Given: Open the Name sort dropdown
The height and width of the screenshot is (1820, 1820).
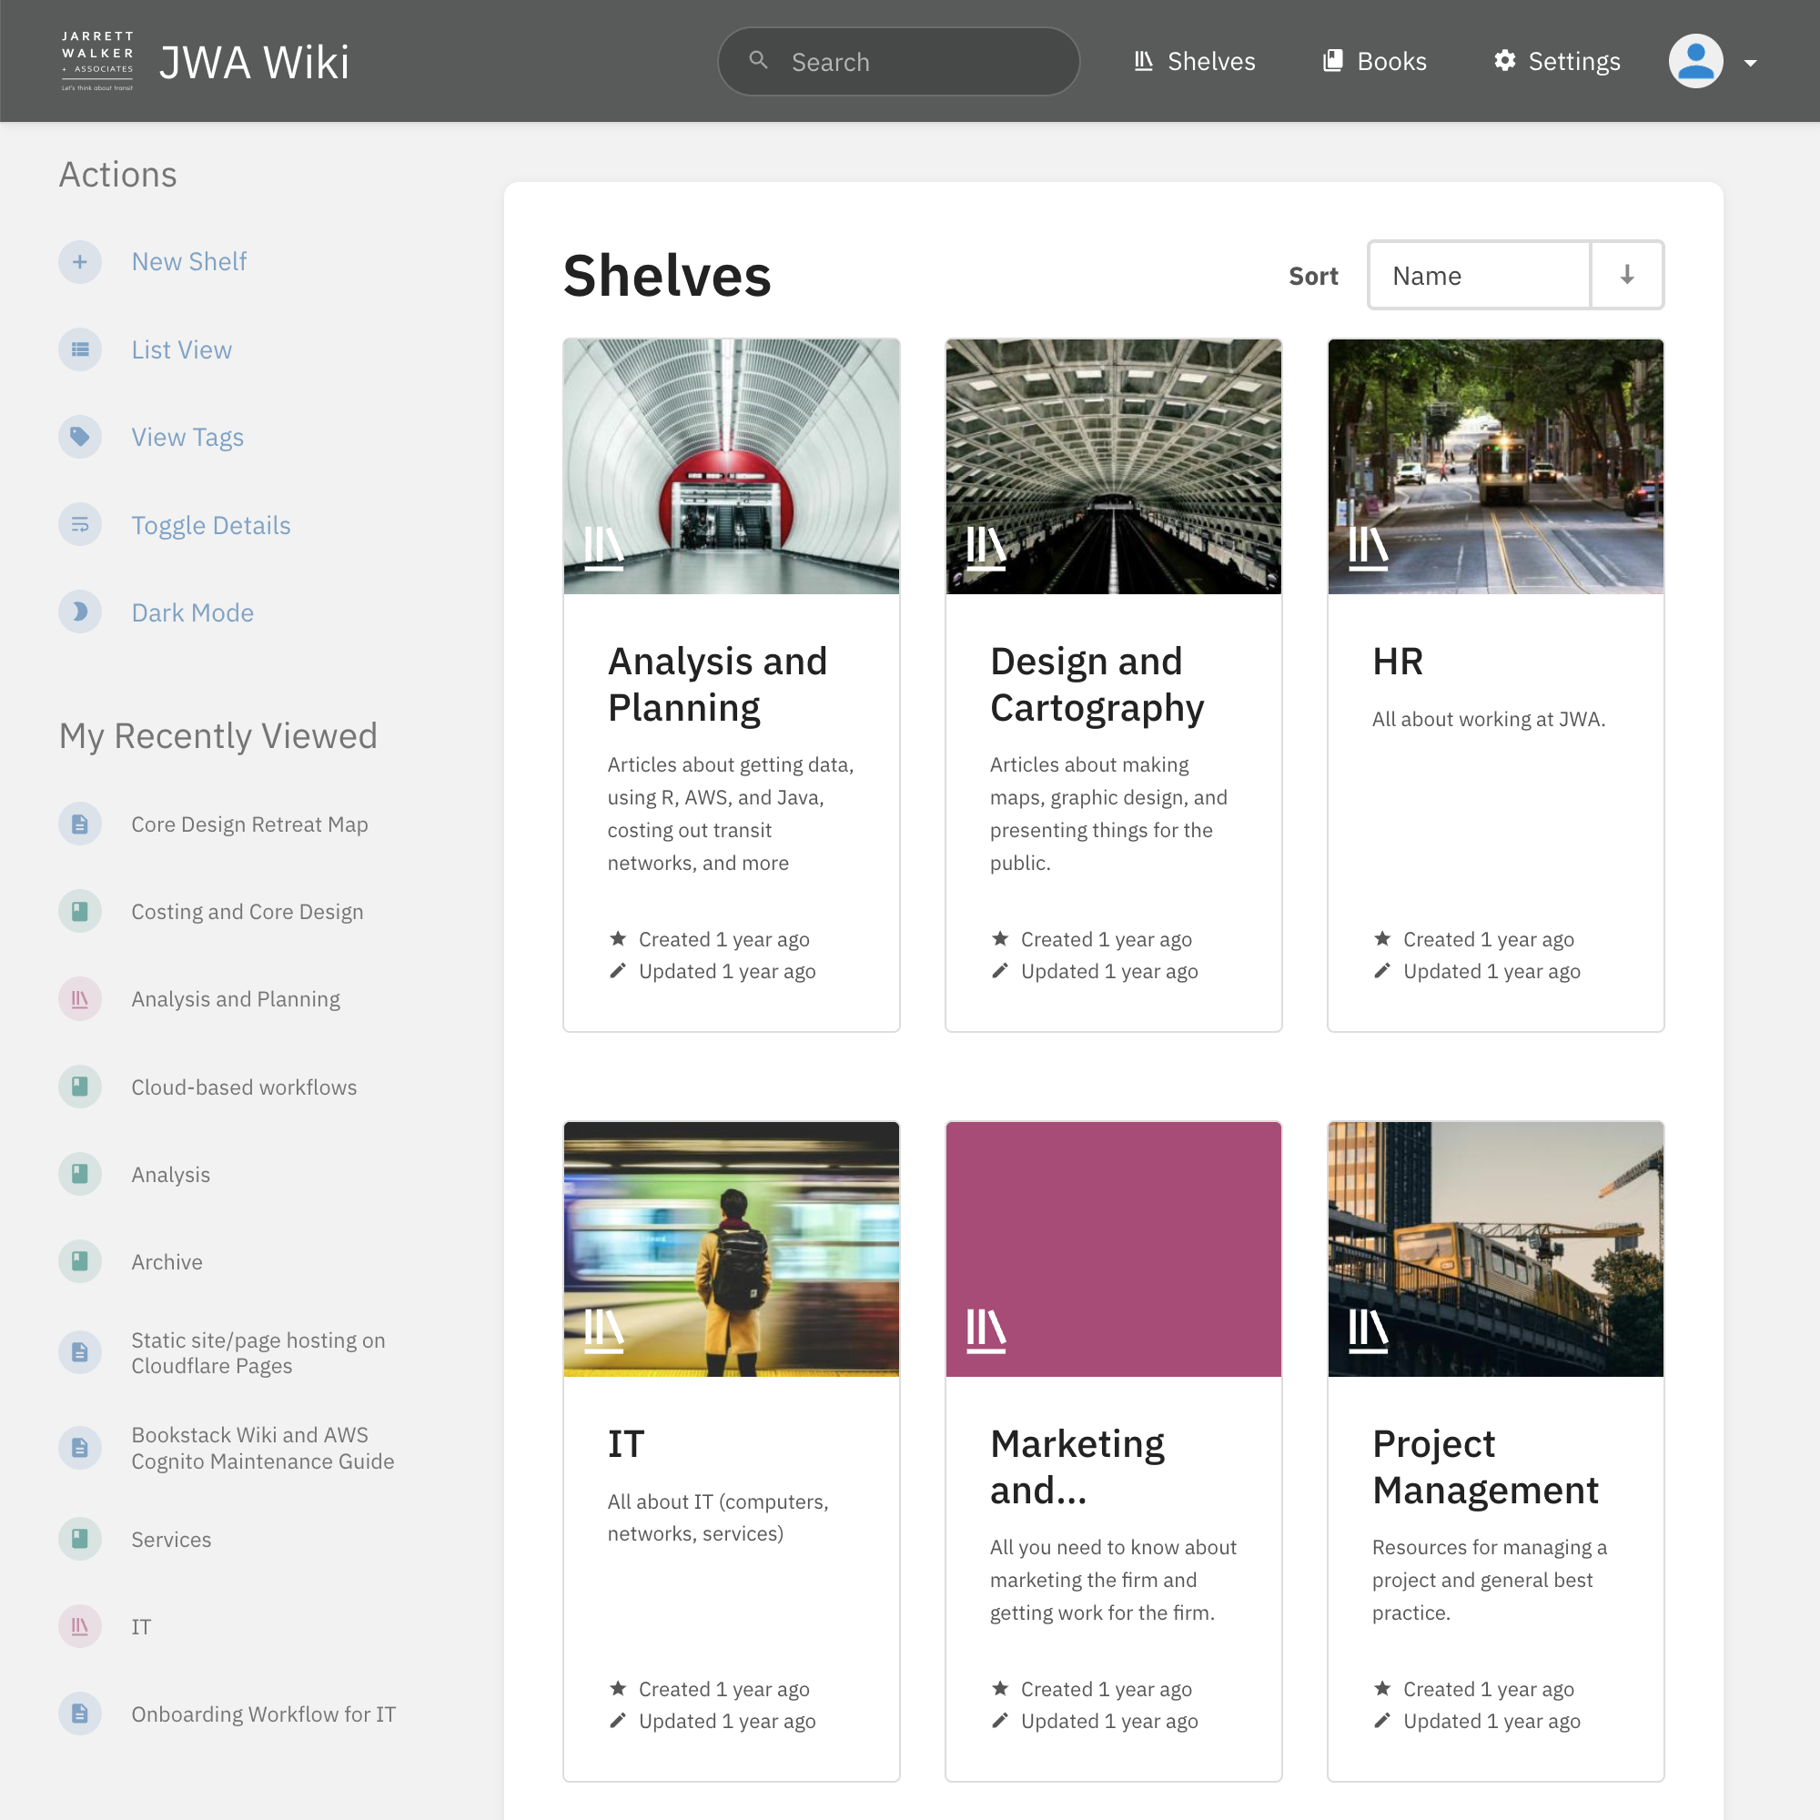Looking at the screenshot, I should coord(1479,275).
